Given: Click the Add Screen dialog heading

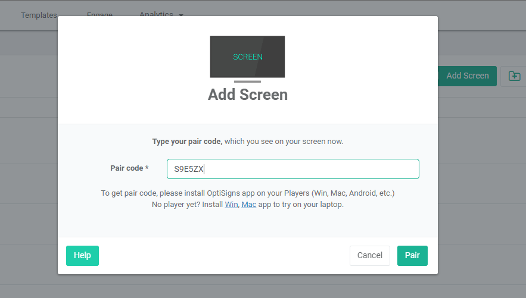Looking at the screenshot, I should [247, 95].
